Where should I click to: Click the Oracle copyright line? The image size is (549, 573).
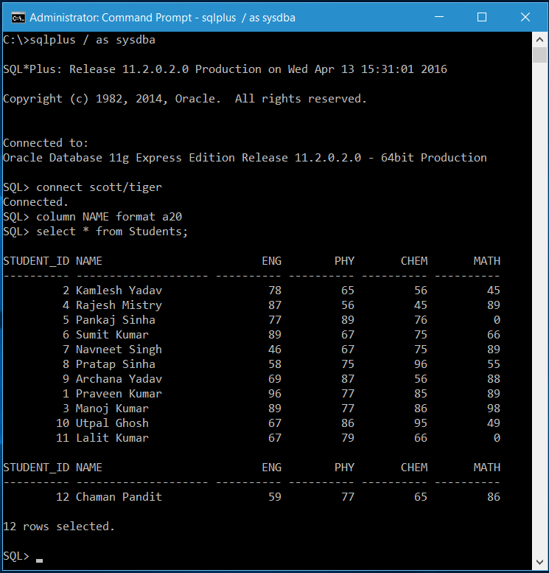tap(185, 99)
